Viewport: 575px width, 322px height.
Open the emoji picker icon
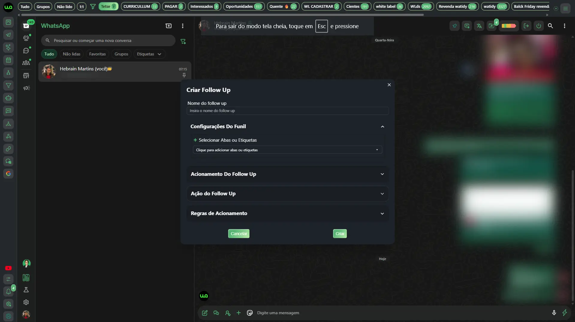pyautogui.click(x=250, y=313)
